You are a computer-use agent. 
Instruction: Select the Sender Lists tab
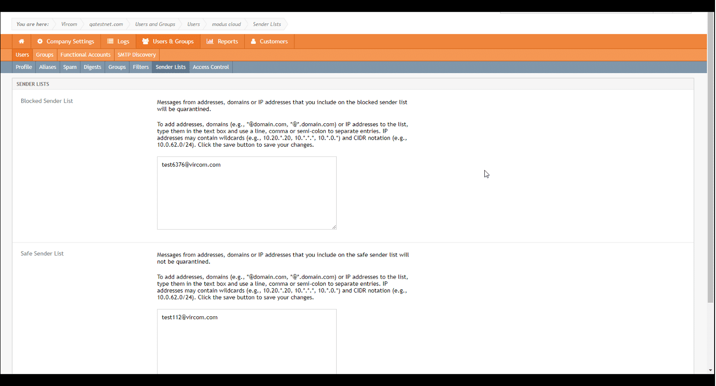click(x=171, y=67)
